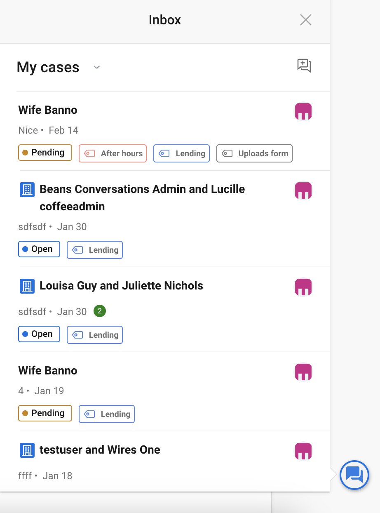Click the new conversation icon
The image size is (380, 513).
304,66
